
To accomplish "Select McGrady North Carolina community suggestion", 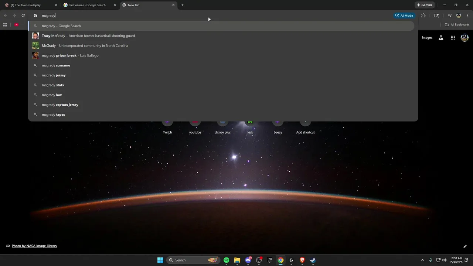I will point(221,45).
